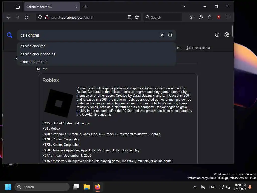
Task: Click the Roblox infobox heading
Action: click(51, 80)
